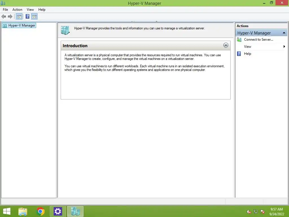Expand the View submenu arrow in Actions
This screenshot has width=289, height=217.
pyautogui.click(x=284, y=47)
